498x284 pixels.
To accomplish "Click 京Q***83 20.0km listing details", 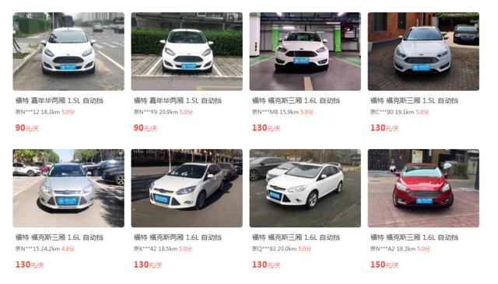I will (275, 249).
